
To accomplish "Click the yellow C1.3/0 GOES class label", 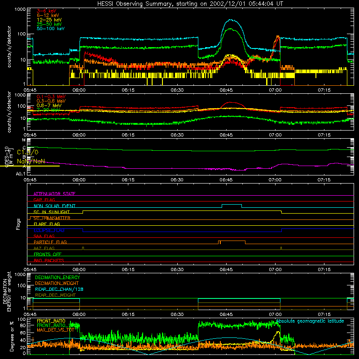I will coord(28,152).
